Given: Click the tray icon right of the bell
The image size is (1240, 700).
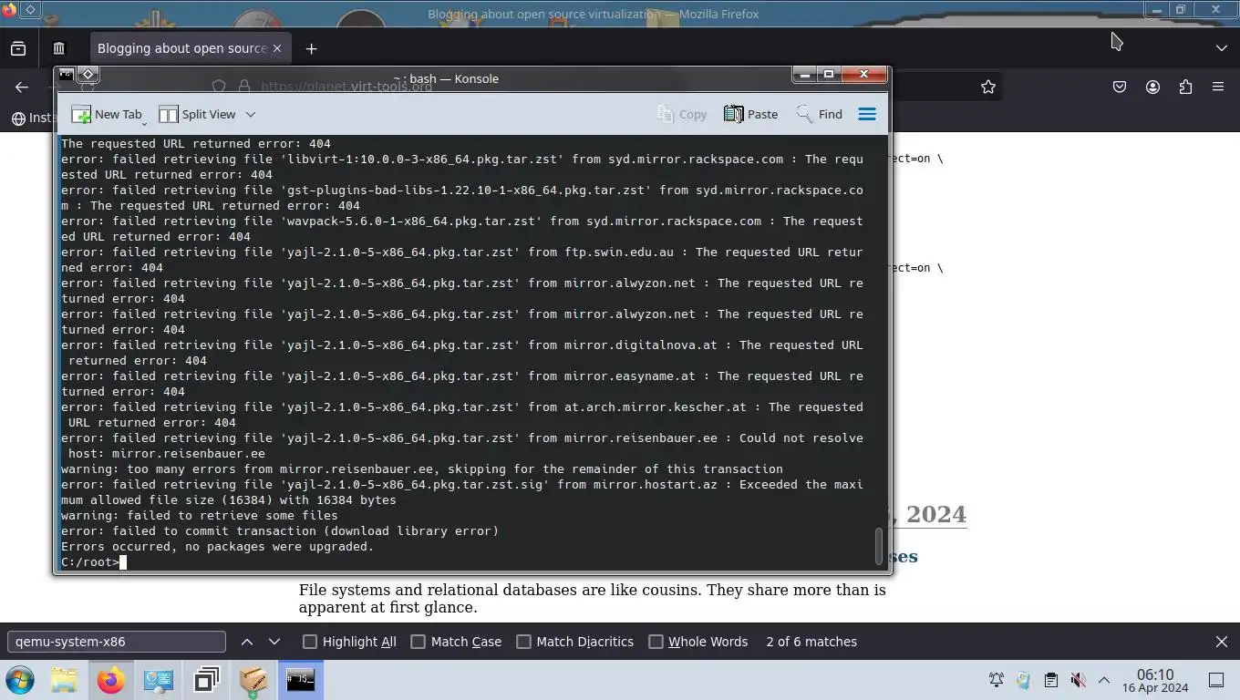Looking at the screenshot, I should point(1024,680).
